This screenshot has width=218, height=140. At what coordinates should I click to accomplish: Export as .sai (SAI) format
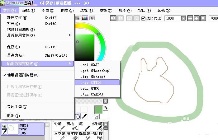click(x=97, y=65)
